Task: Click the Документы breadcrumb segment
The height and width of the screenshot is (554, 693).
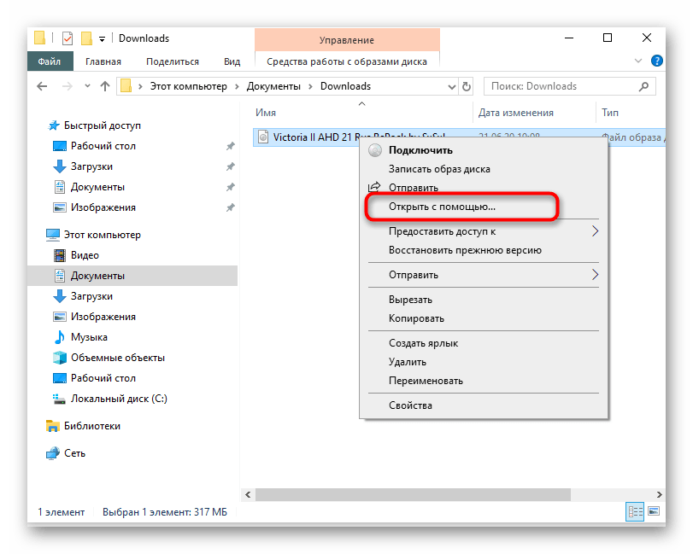Action: 273,86
